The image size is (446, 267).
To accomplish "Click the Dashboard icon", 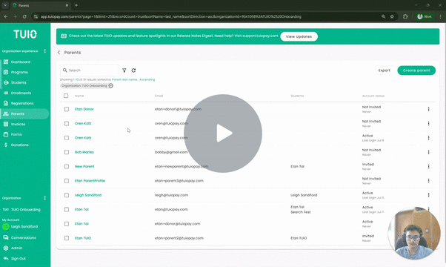I will coord(6,62).
